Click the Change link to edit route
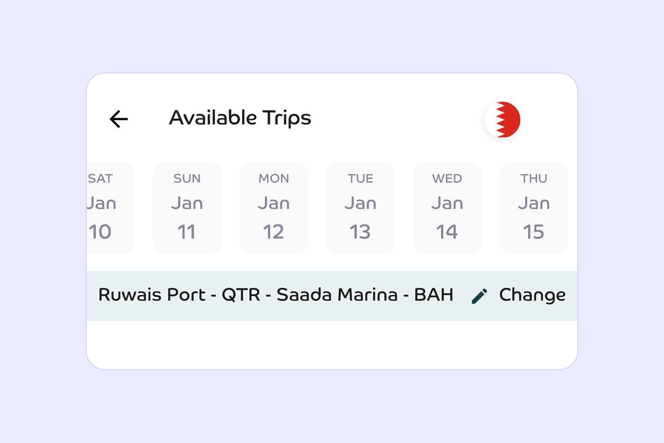The height and width of the screenshot is (443, 664). tap(532, 294)
